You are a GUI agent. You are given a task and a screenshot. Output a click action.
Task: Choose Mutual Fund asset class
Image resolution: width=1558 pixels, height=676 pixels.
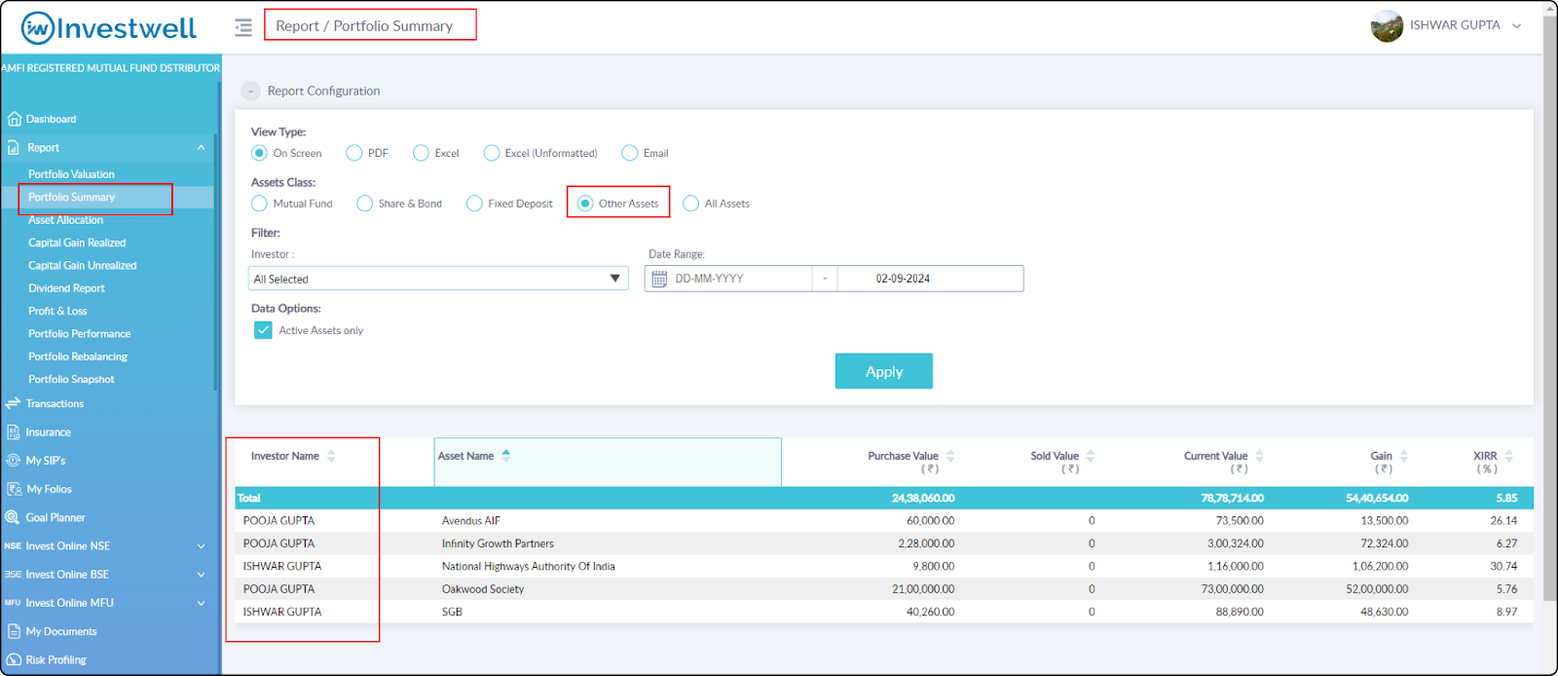coord(259,204)
